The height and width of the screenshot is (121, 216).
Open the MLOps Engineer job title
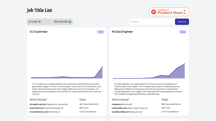coord(122,32)
